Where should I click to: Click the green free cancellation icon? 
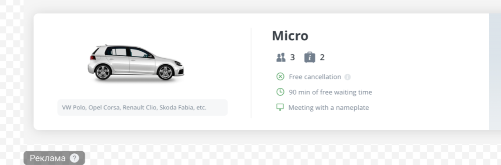tap(280, 76)
